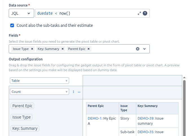The width and height of the screenshot is (189, 136).
Task: Click the Parent Epic draggable field chip
Action: coord(22,106)
